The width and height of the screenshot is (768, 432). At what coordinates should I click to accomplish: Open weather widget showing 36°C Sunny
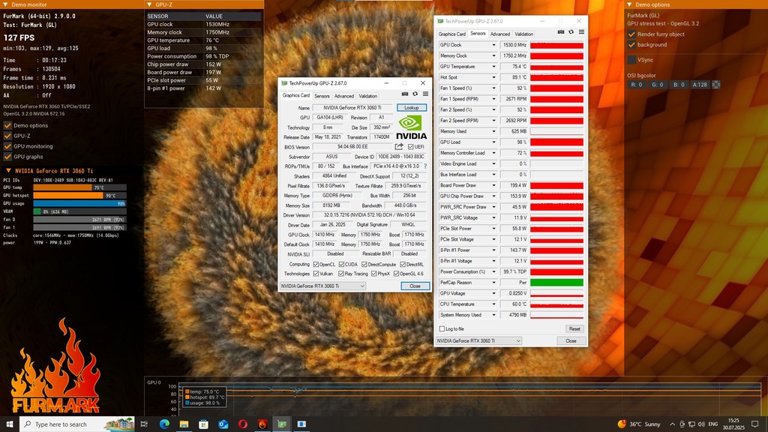click(x=639, y=424)
